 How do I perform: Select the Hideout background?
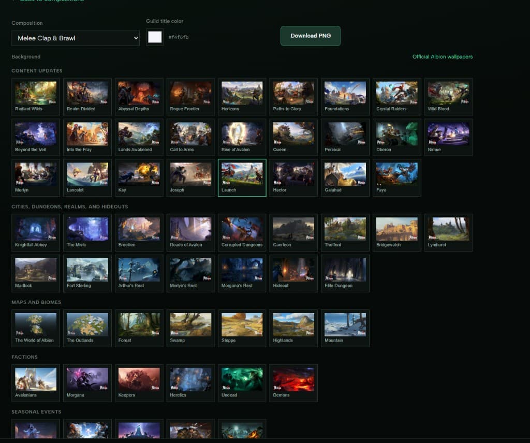(293, 273)
